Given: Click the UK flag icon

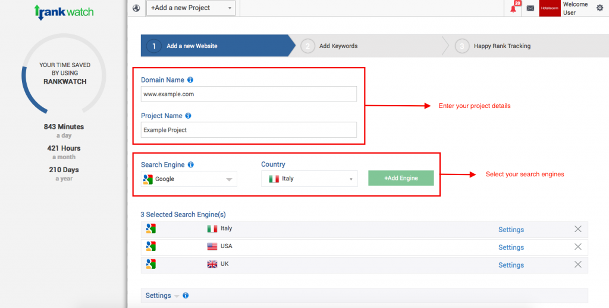Looking at the screenshot, I should (x=212, y=264).
